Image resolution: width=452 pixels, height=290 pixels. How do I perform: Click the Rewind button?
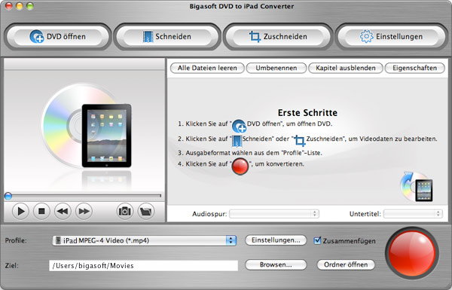(x=63, y=212)
